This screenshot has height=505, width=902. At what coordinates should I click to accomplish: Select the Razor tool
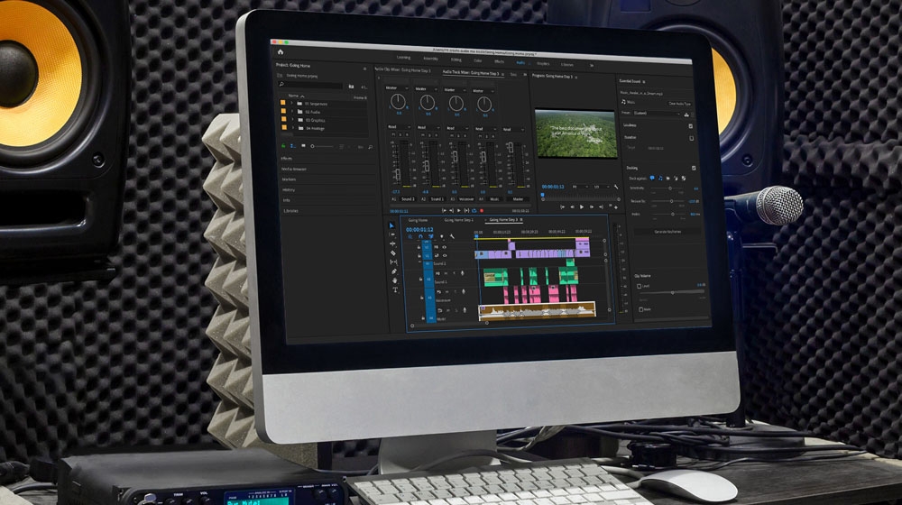coord(393,253)
